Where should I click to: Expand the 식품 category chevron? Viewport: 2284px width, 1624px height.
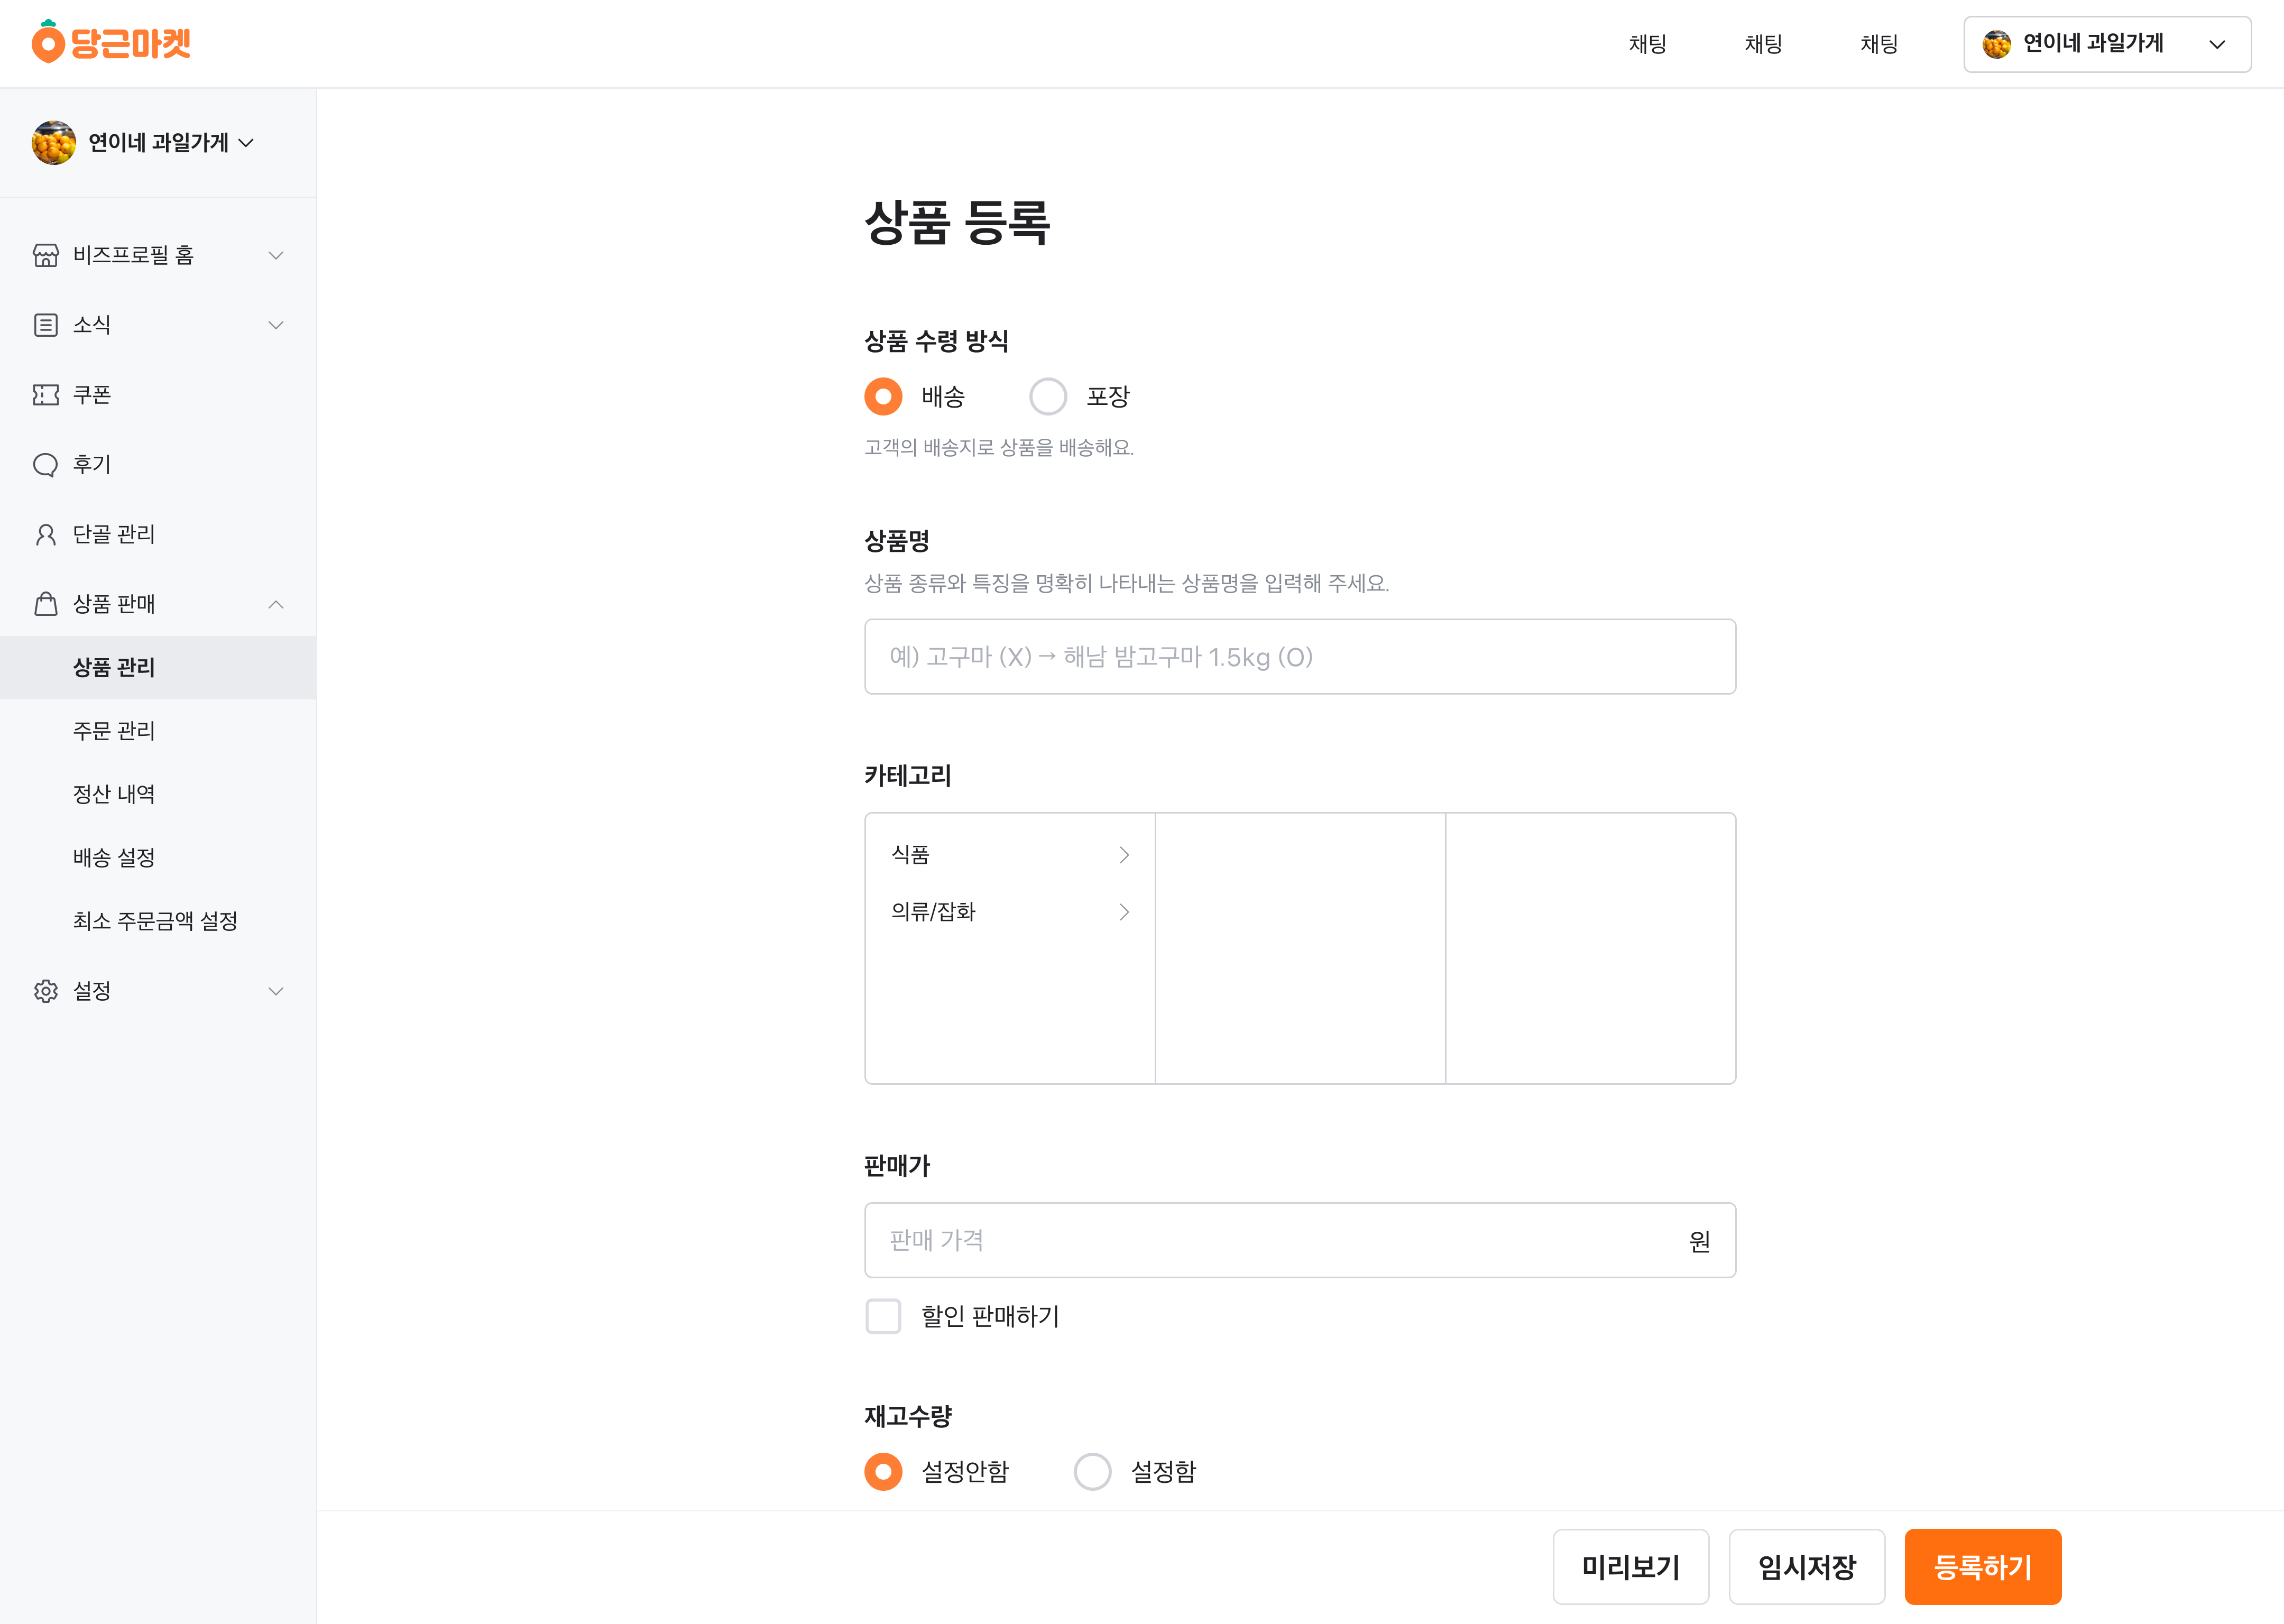1124,855
